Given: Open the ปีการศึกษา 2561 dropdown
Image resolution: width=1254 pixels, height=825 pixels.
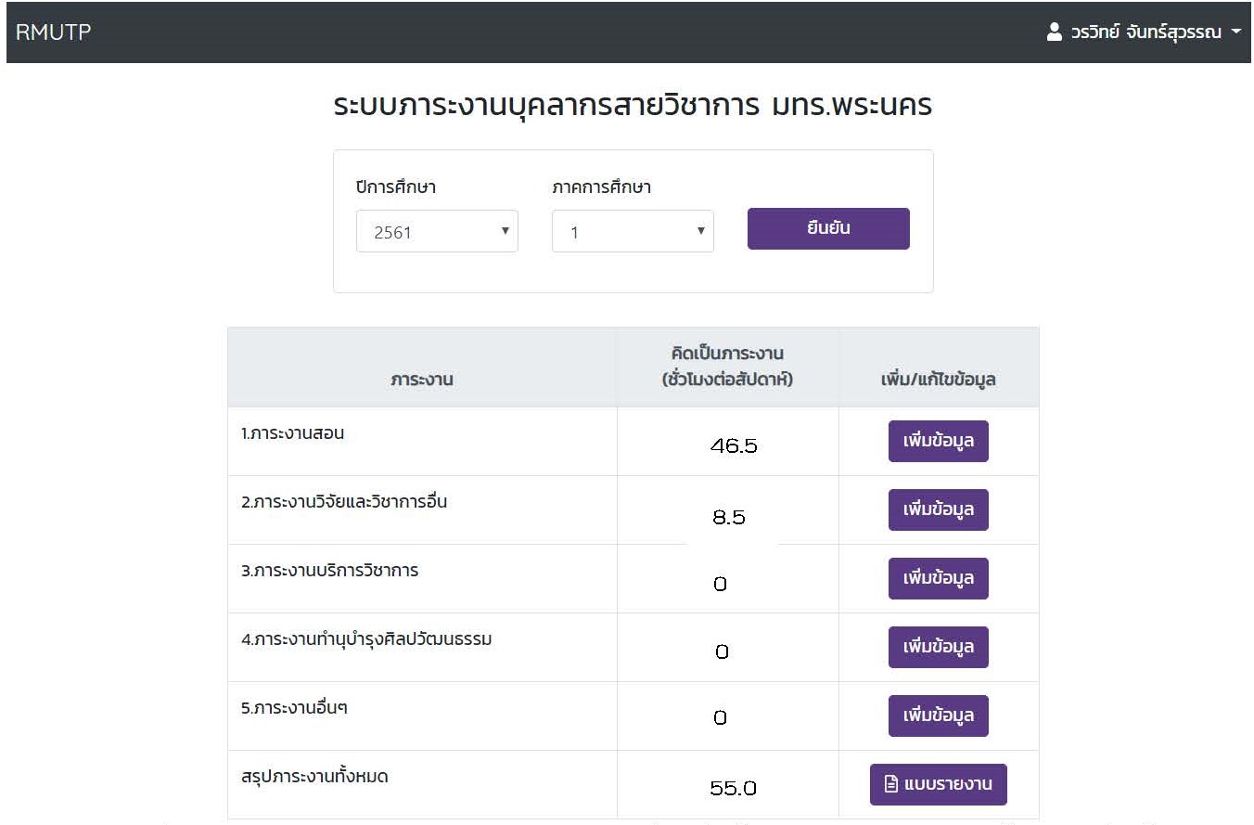Looking at the screenshot, I should point(437,232).
